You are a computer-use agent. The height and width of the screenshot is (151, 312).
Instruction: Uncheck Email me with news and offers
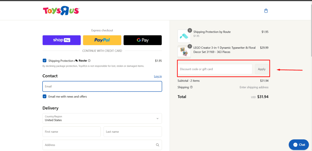(x=45, y=96)
